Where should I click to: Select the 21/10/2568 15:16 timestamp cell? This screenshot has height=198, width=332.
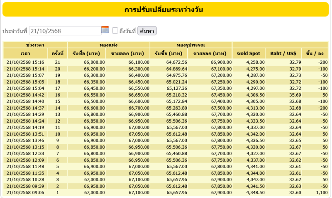point(26,62)
